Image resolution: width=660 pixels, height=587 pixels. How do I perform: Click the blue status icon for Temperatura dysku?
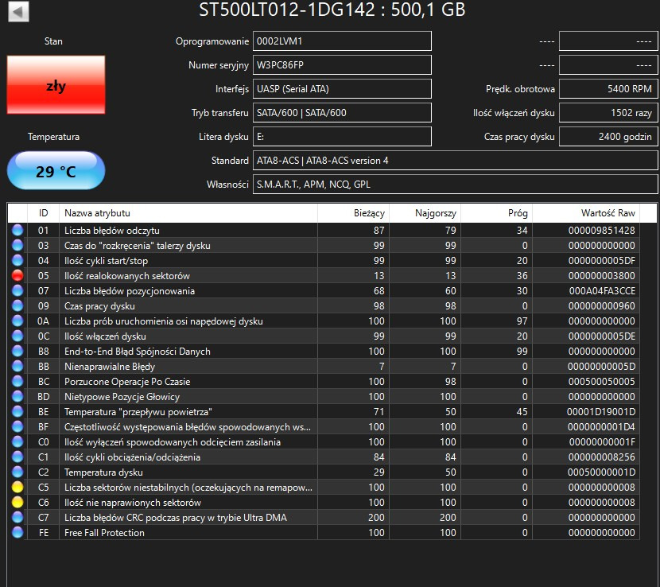17,472
